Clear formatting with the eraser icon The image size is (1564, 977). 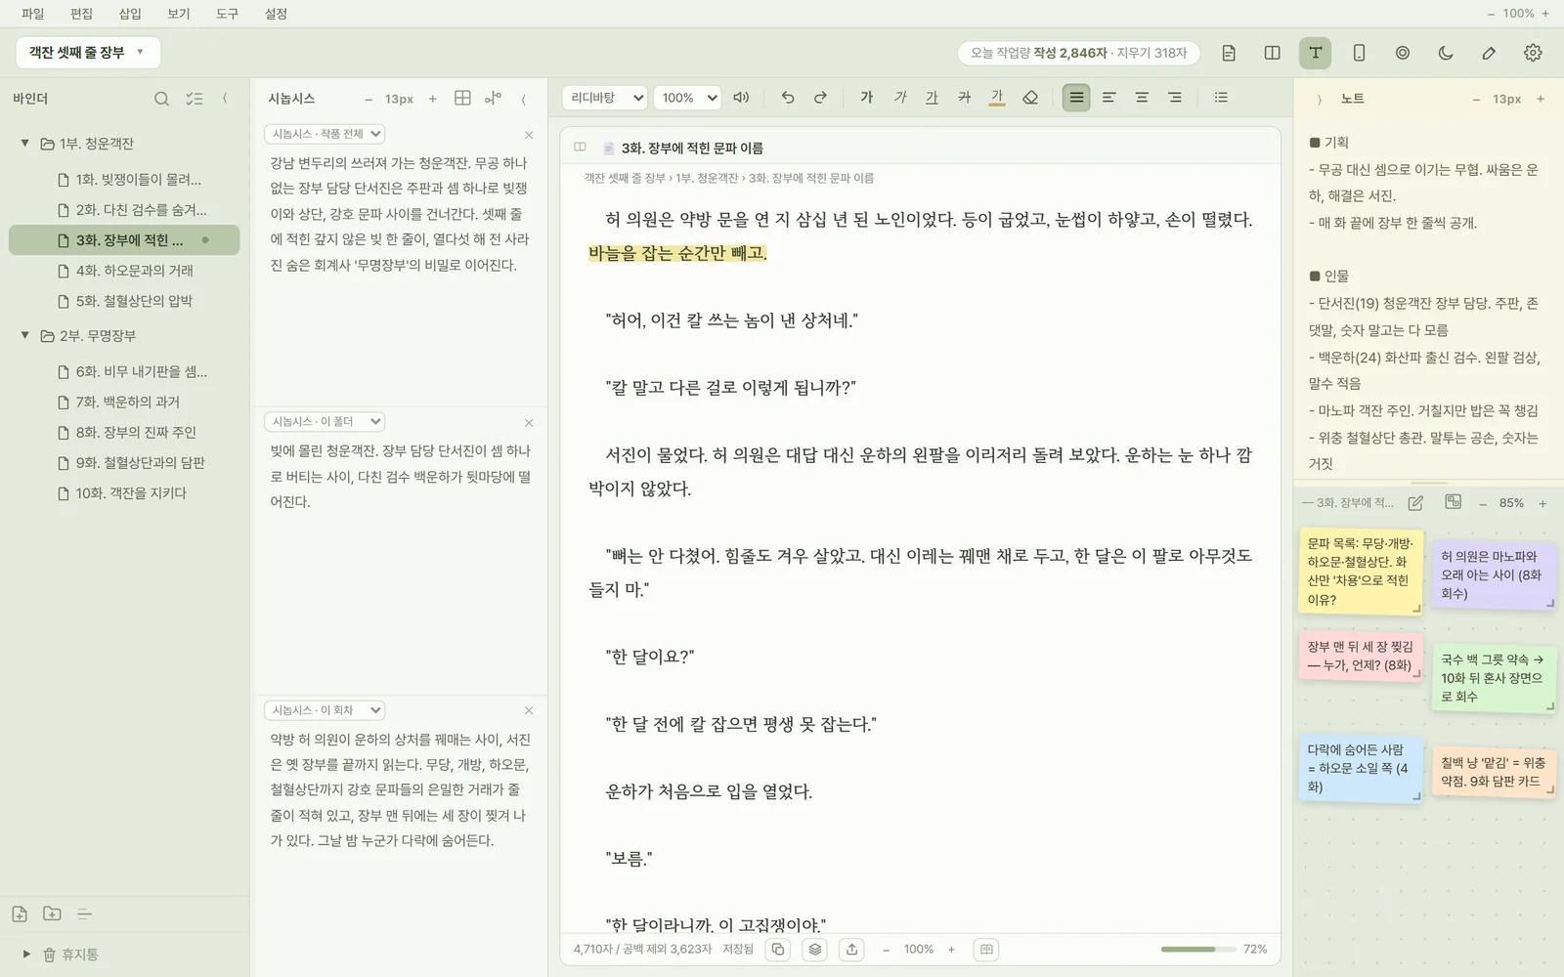tap(1030, 98)
